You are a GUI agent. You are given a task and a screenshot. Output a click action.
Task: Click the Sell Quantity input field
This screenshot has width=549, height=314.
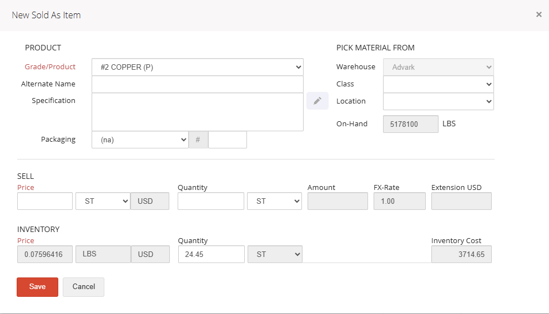tap(211, 201)
